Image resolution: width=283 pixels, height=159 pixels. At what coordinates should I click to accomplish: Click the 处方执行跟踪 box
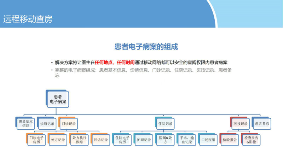[79, 140]
